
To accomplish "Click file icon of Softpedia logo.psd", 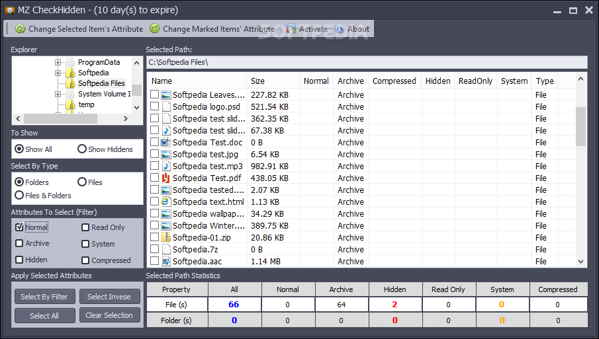I will click(165, 107).
